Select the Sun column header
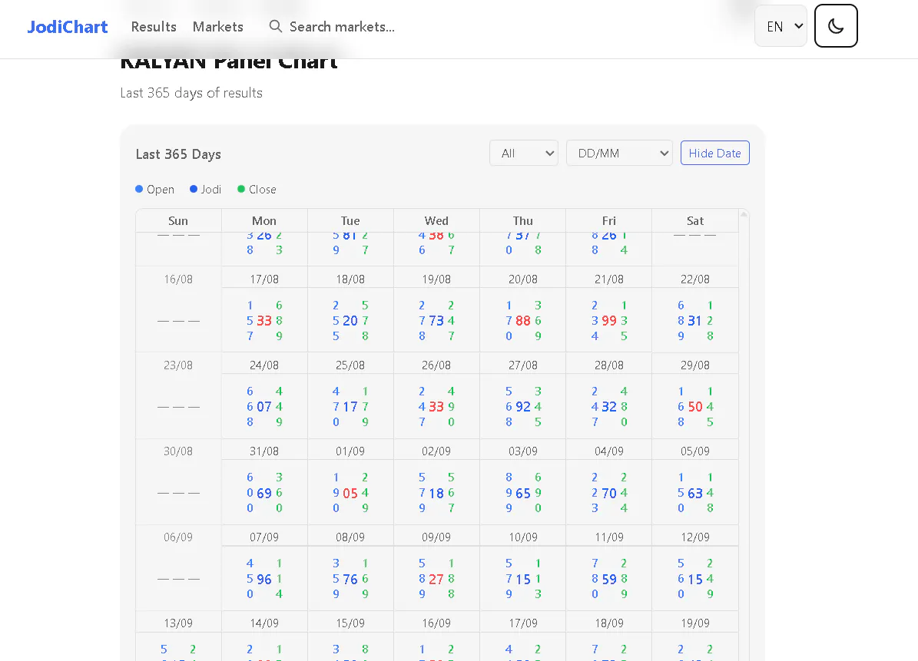 point(178,221)
